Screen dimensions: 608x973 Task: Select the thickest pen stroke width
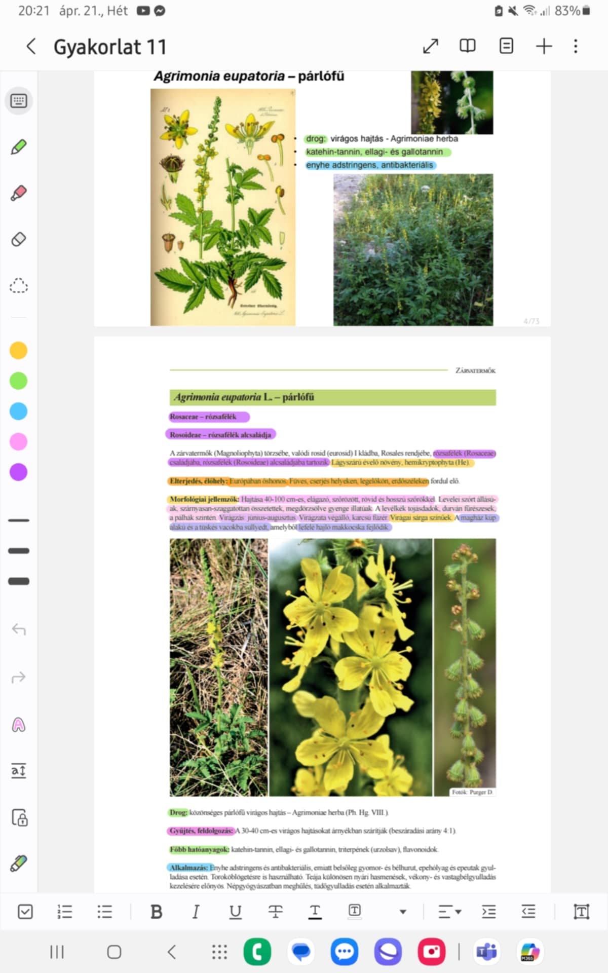pos(19,581)
